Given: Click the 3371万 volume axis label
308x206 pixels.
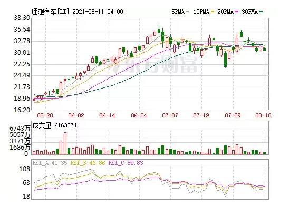Looking at the screenshot, I should [20, 141].
